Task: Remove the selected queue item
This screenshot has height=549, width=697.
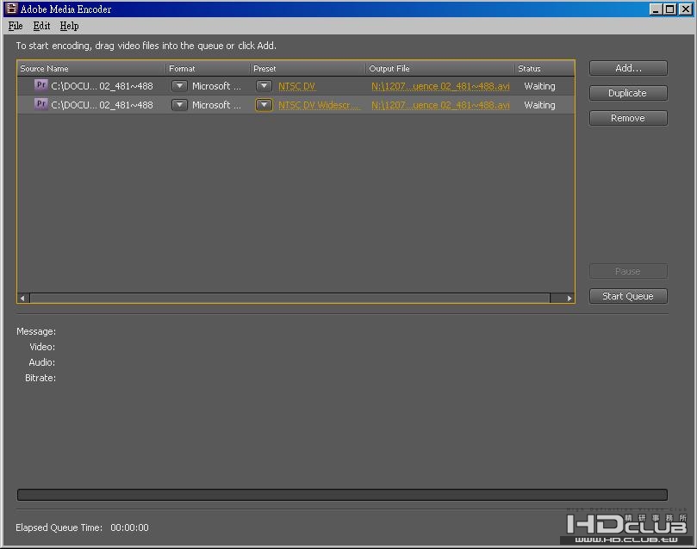Action: pos(628,118)
